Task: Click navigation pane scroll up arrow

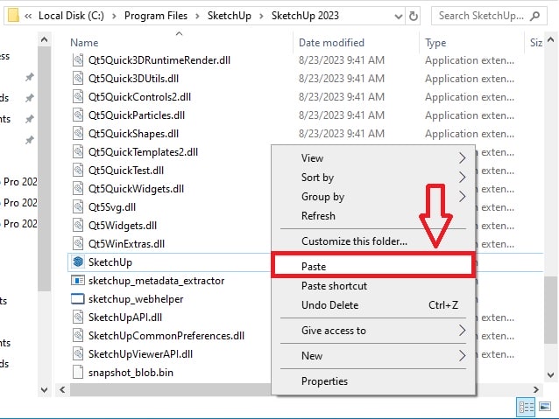Action: pyautogui.click(x=44, y=39)
